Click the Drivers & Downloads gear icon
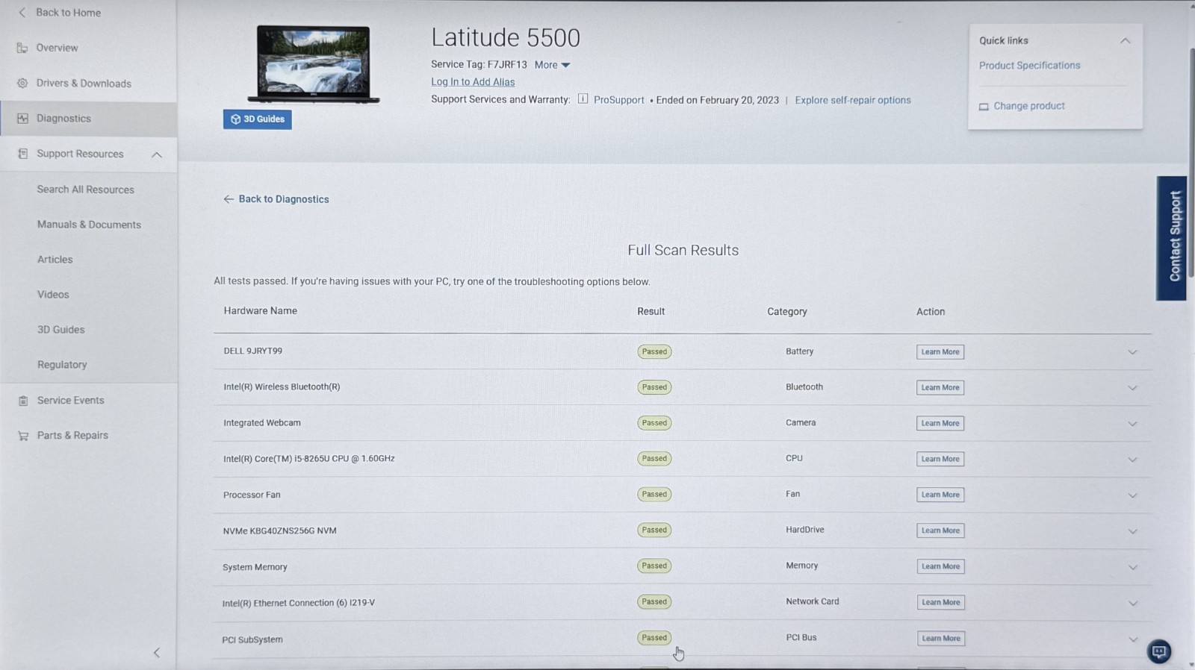 pyautogui.click(x=22, y=84)
